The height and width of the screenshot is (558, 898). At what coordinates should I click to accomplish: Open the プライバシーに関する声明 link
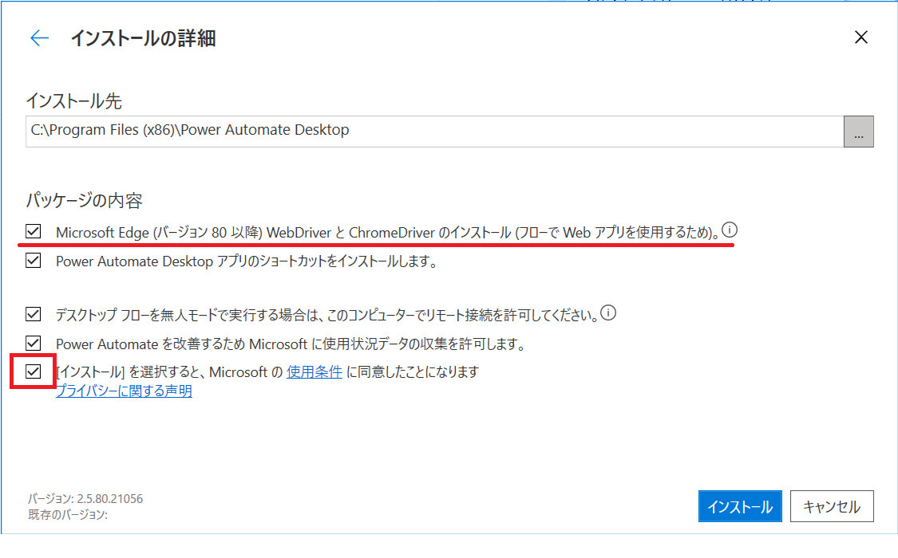click(124, 391)
